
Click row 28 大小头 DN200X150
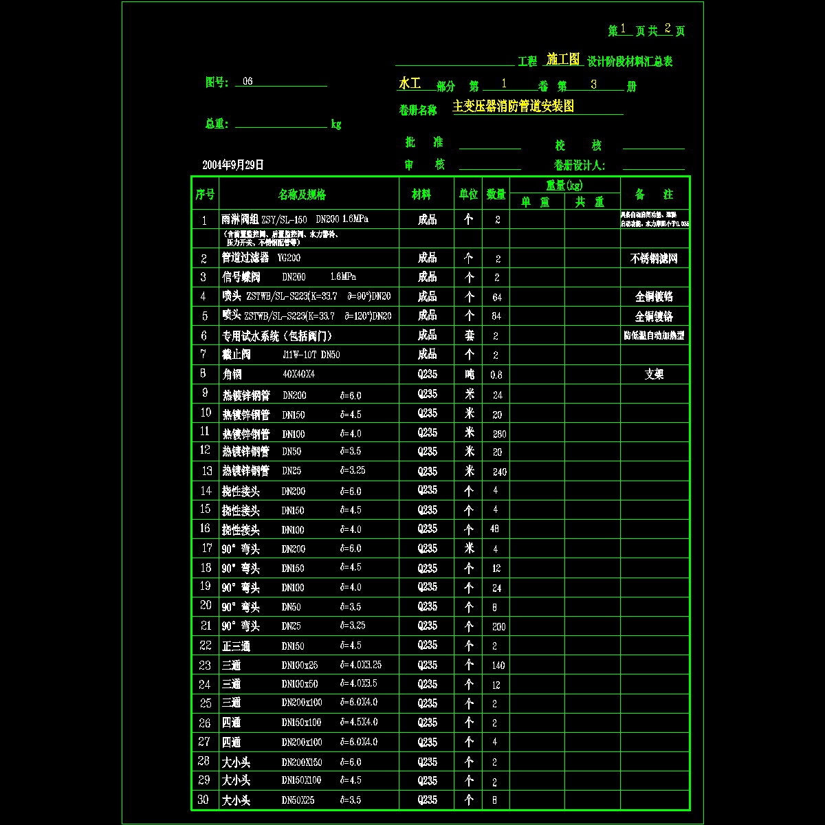point(291,762)
